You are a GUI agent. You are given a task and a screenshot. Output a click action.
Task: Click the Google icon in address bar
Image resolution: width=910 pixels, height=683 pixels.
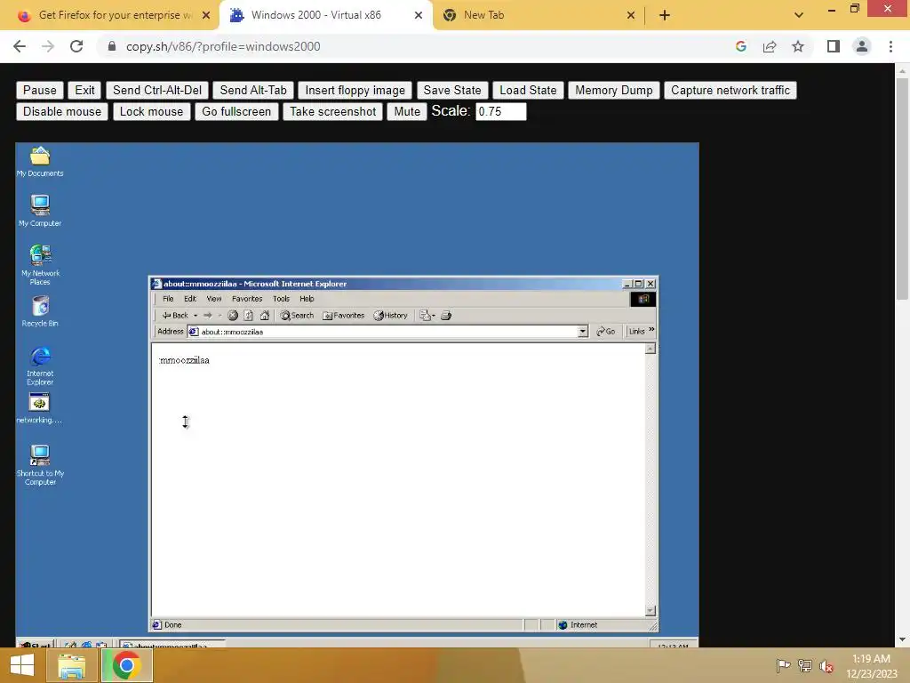click(740, 46)
